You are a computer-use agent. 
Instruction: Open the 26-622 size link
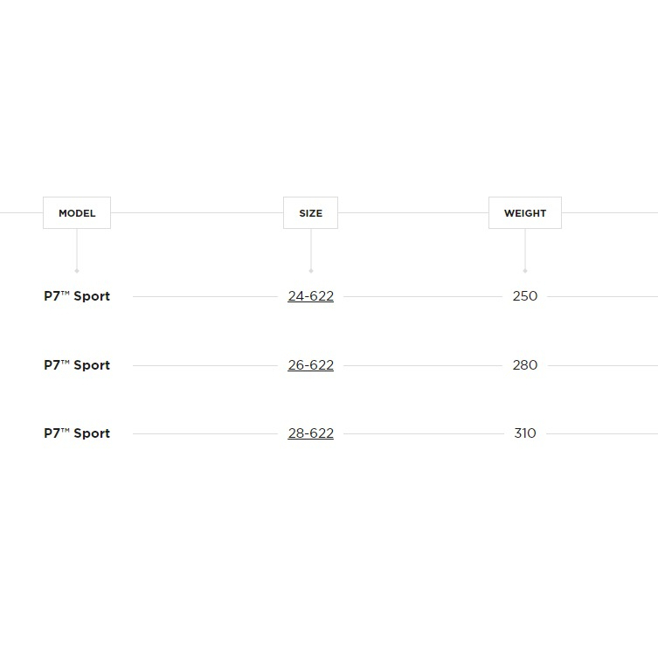pyautogui.click(x=310, y=365)
